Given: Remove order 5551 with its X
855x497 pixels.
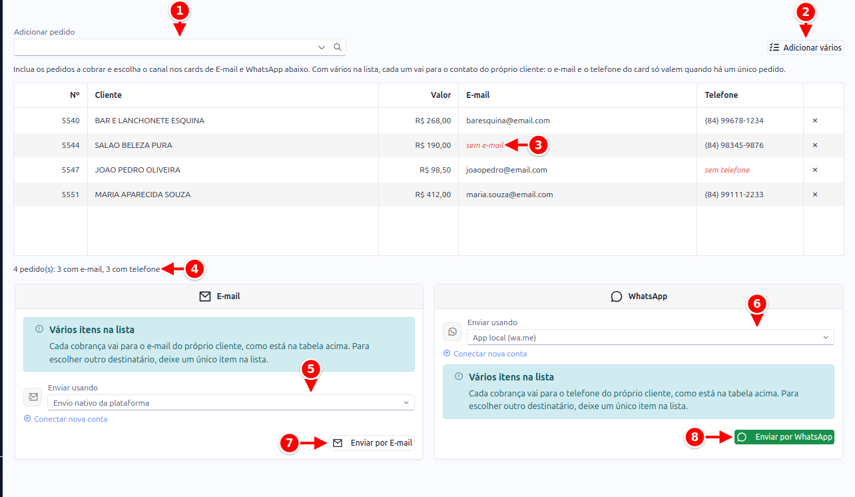Looking at the screenshot, I should pyautogui.click(x=815, y=195).
